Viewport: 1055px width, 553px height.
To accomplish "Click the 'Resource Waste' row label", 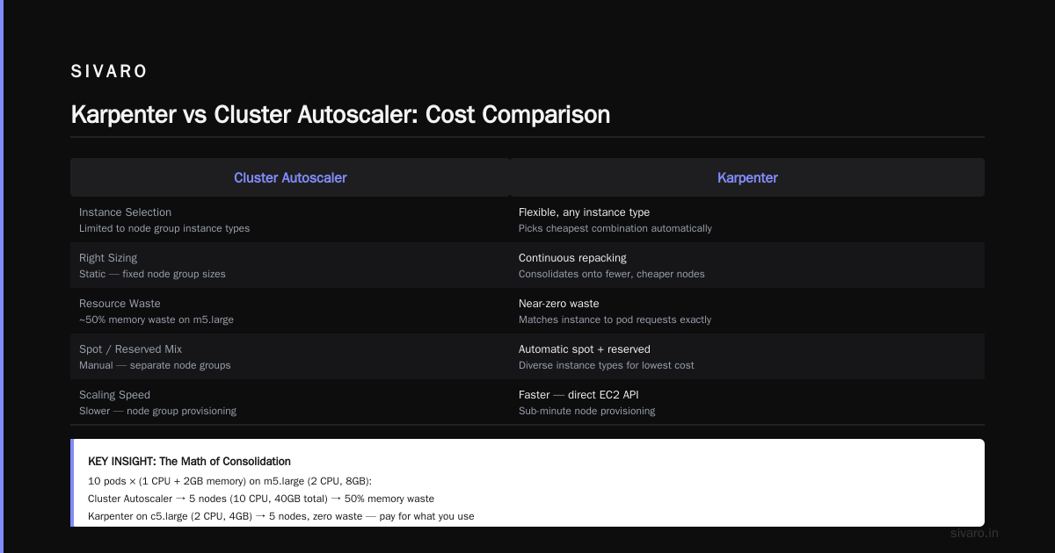I will (x=120, y=304).
